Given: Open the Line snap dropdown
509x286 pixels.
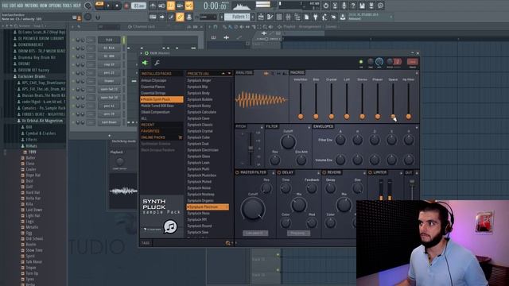Looking at the screenshot, I should click(208, 17).
